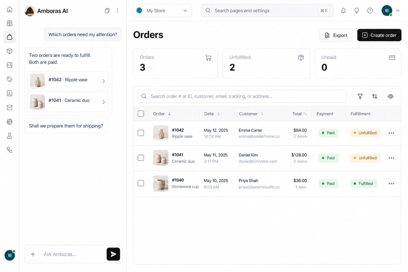
Task: Open the storefront icon in sidebar
Action: click(10, 23)
